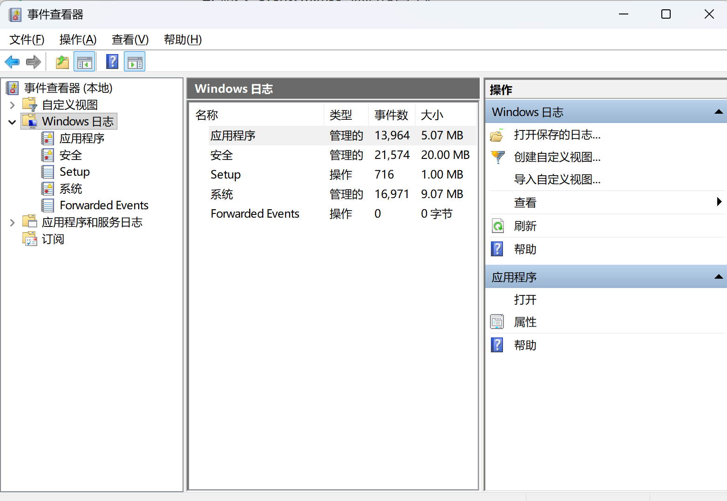Image resolution: width=727 pixels, height=501 pixels.
Task: Click the Event Viewer (本地) root icon
Action: pyautogui.click(x=13, y=88)
